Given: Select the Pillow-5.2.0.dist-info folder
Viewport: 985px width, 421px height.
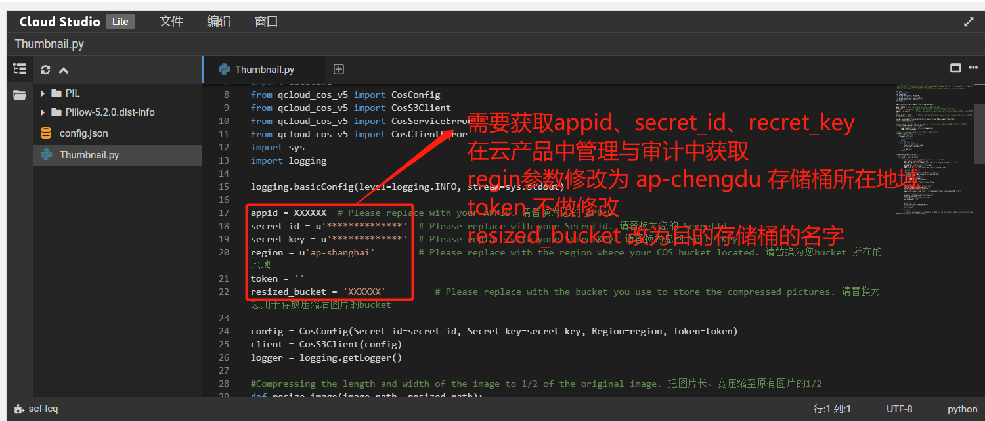Looking at the screenshot, I should [110, 112].
